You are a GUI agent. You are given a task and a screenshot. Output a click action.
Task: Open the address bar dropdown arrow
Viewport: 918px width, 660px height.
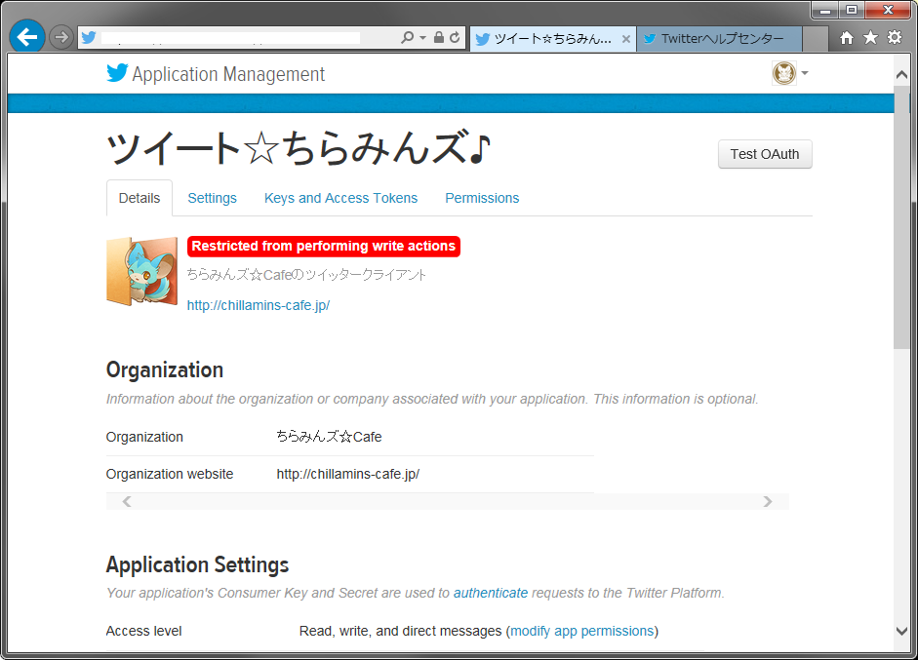pos(422,38)
